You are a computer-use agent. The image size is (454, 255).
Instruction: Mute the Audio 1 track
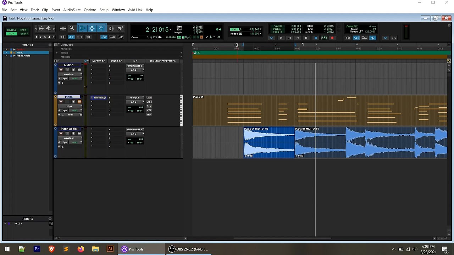coord(79,70)
